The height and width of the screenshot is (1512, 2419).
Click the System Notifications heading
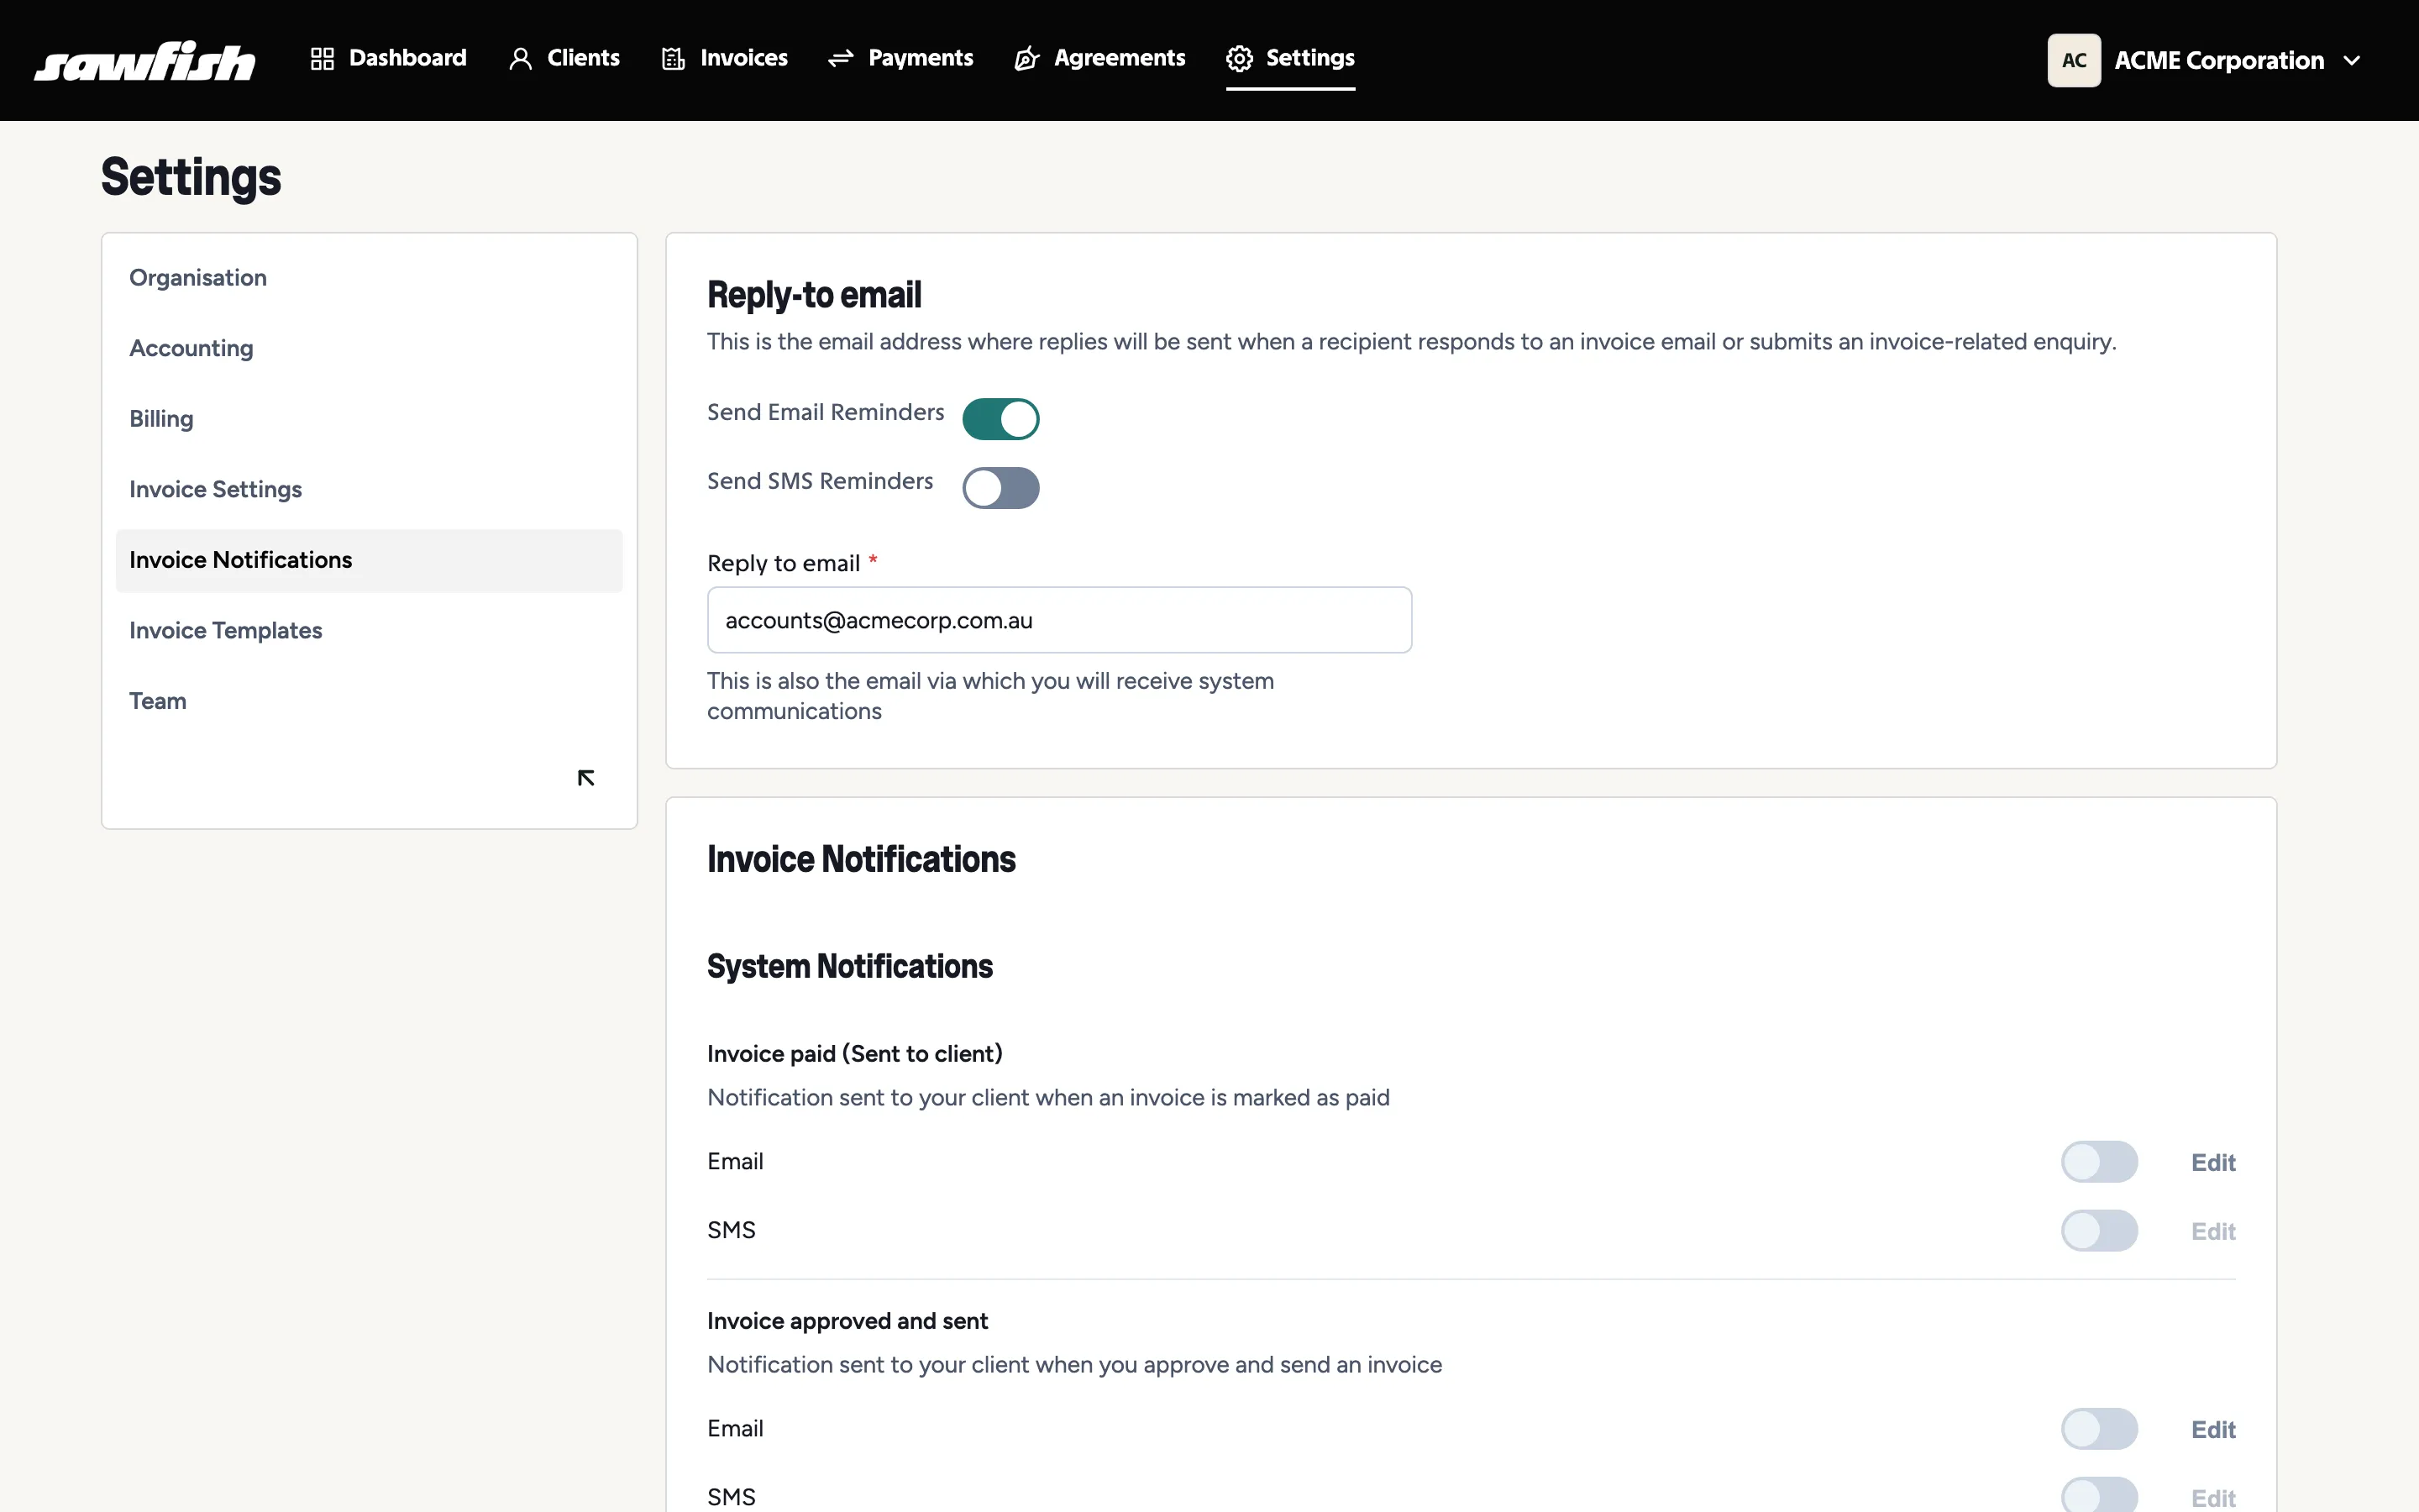pos(850,966)
